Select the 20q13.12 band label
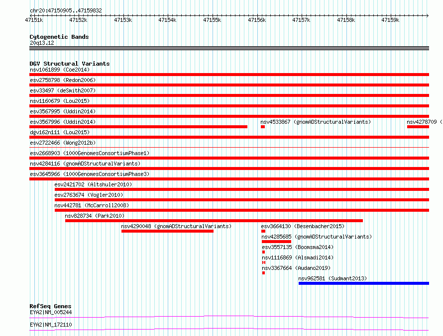This screenshot has width=443, height=336. coord(42,43)
